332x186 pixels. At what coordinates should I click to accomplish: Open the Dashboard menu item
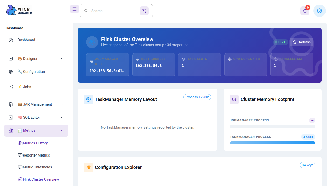tap(36, 40)
